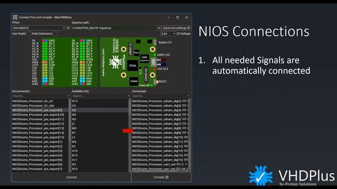Image resolution: width=337 pixels, height=189 pixels.
Task: Select pin K1 in Available IOs
Action: 100,133
